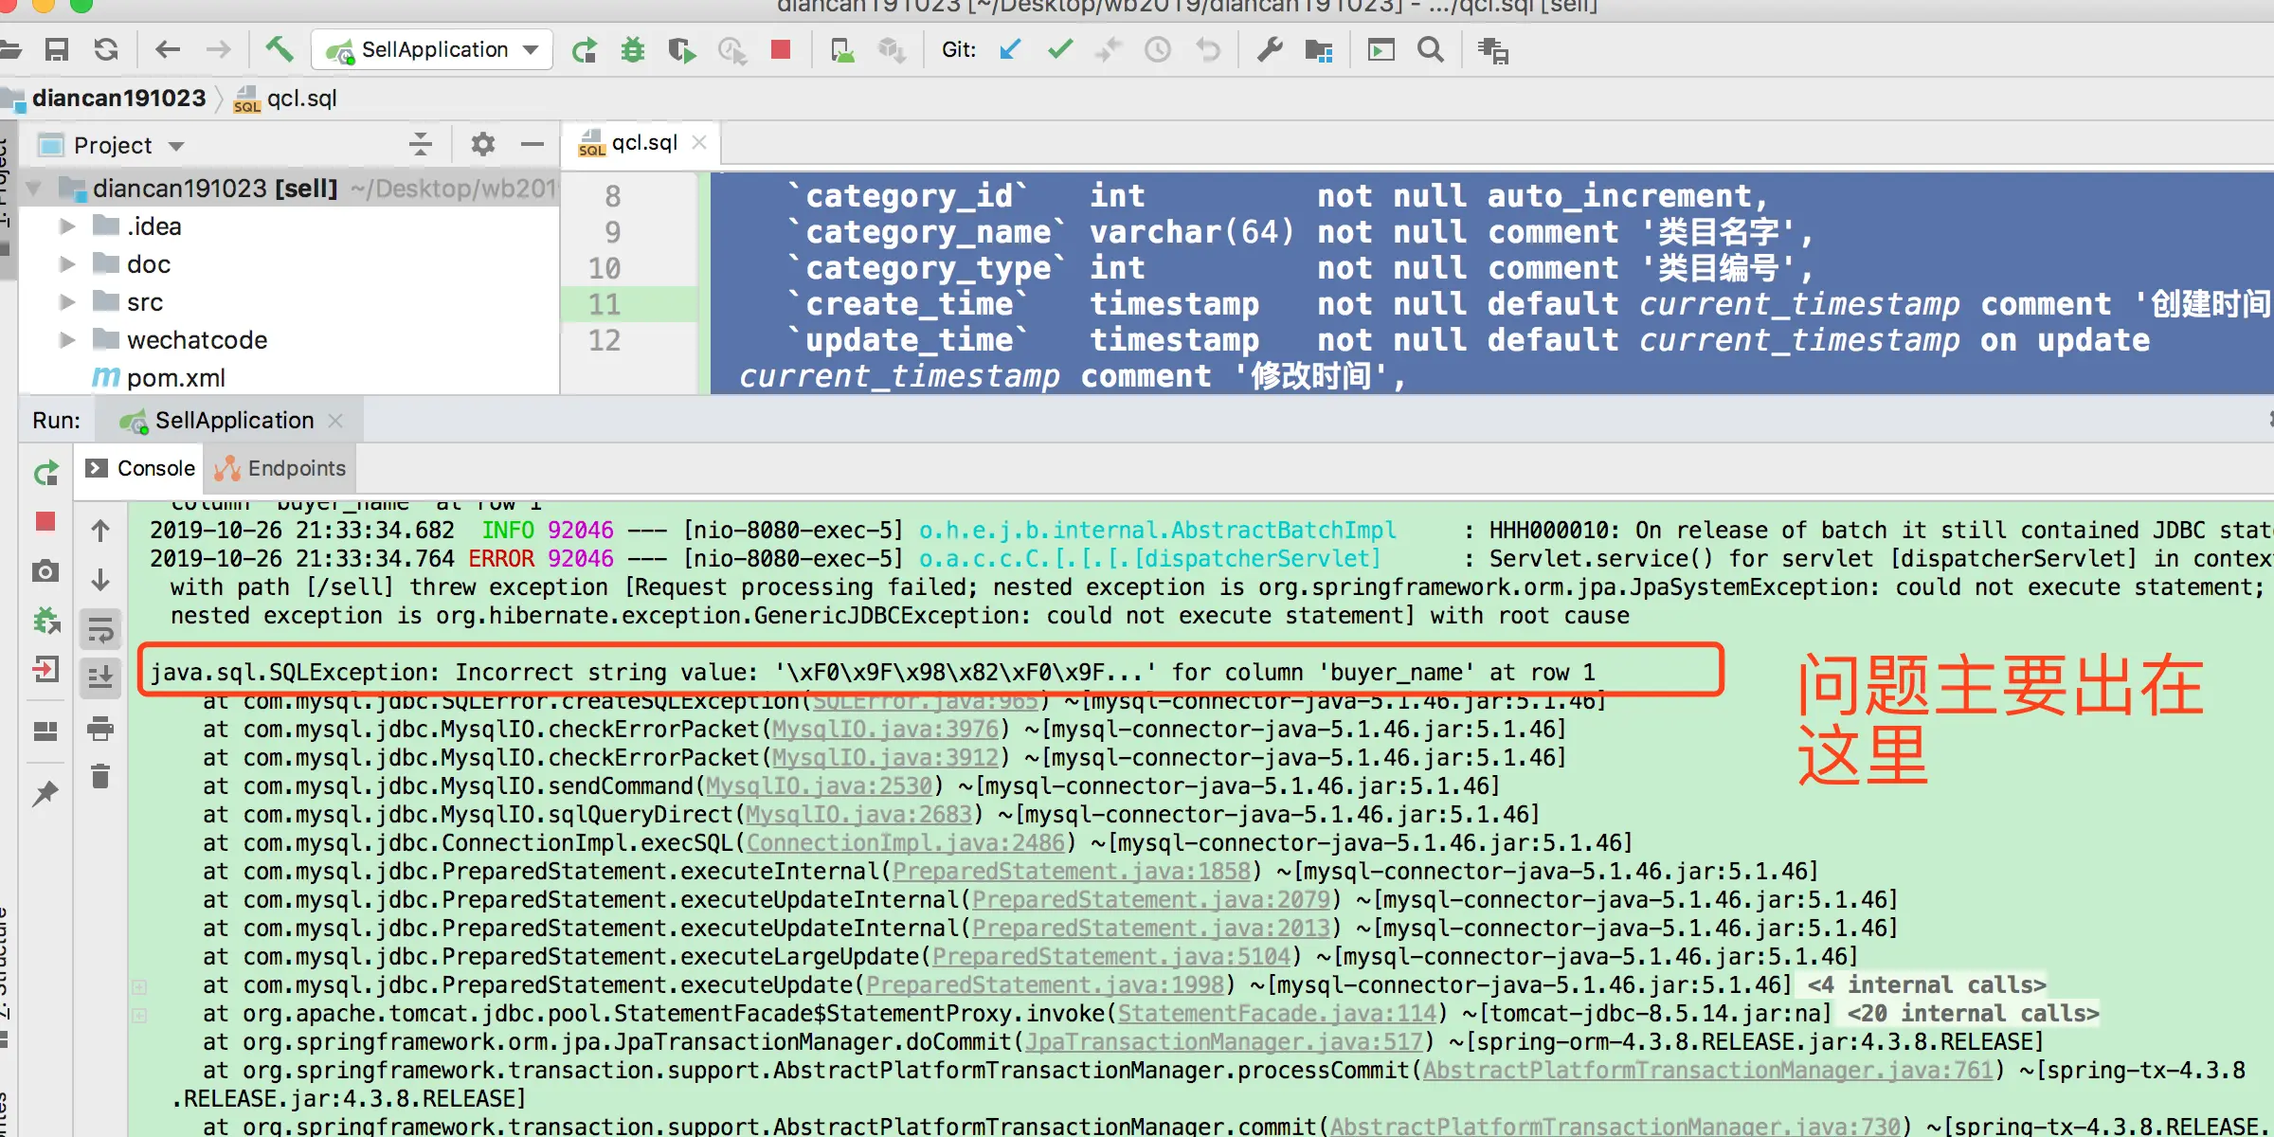Click the Rerun SellApplication icon in the Run panel

[x=45, y=472]
